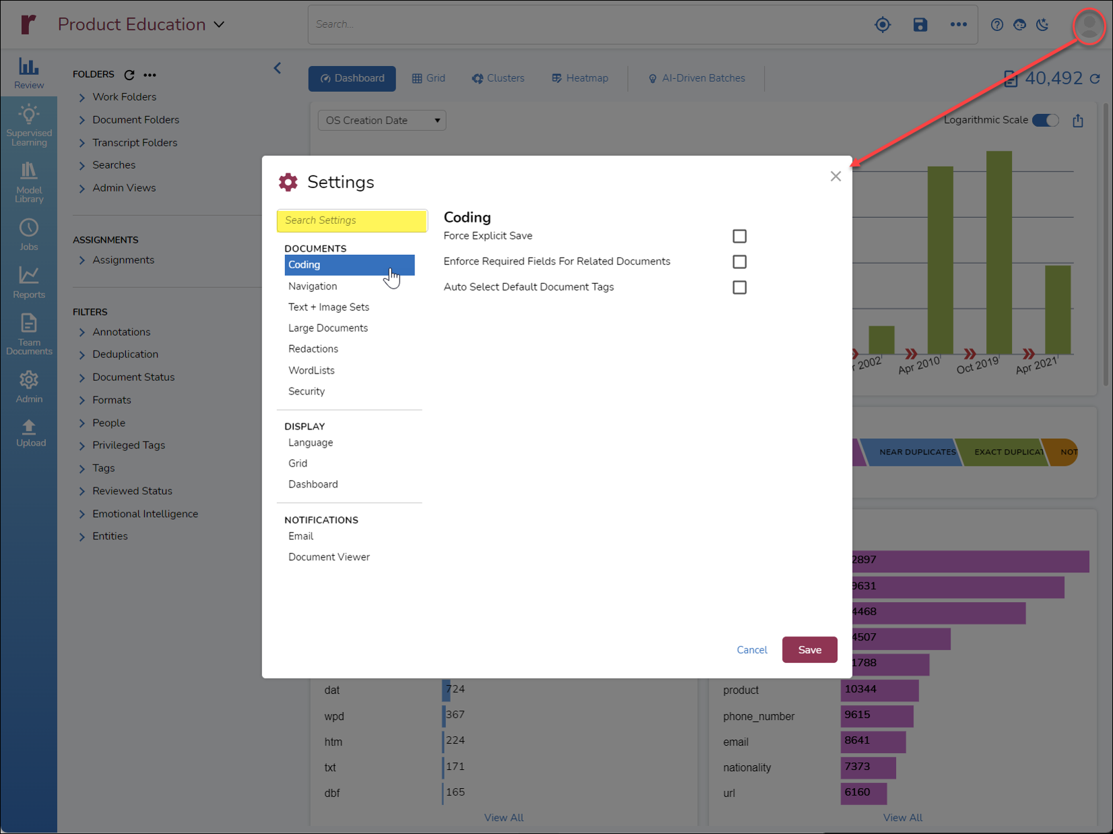The width and height of the screenshot is (1113, 834).
Task: Click in the Search Settings field
Action: point(352,220)
